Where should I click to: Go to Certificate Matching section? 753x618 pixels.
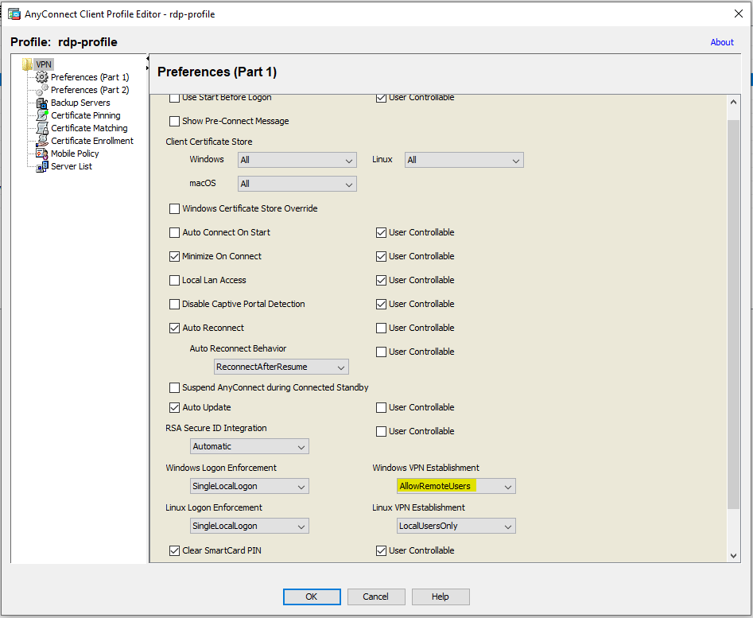click(x=89, y=128)
